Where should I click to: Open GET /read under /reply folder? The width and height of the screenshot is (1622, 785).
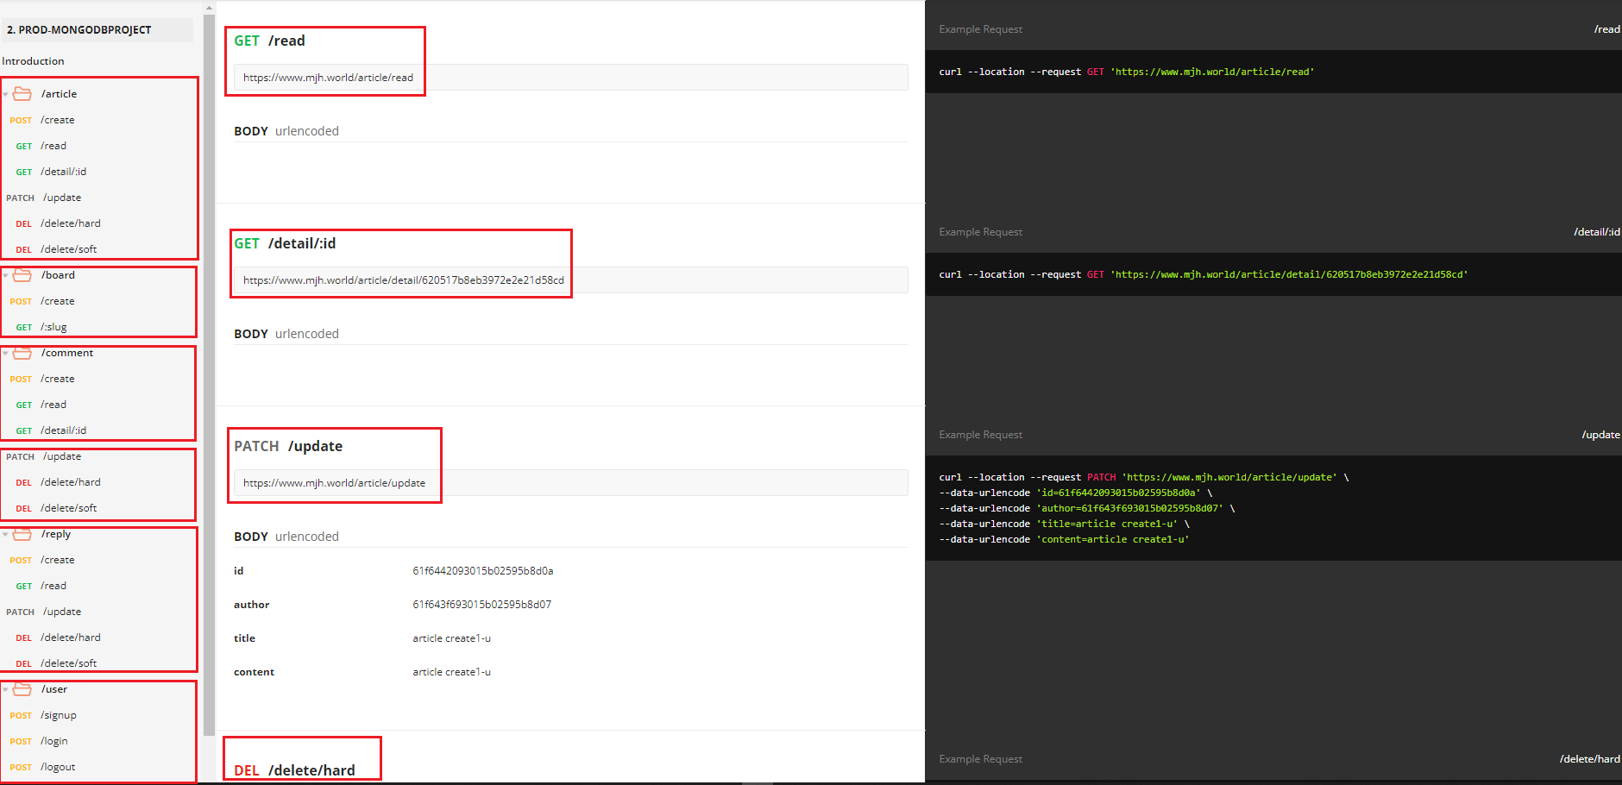pos(41,586)
